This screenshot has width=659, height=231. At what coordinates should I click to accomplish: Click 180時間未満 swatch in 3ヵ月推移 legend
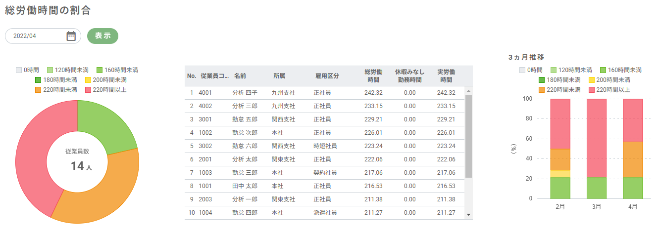point(542,80)
